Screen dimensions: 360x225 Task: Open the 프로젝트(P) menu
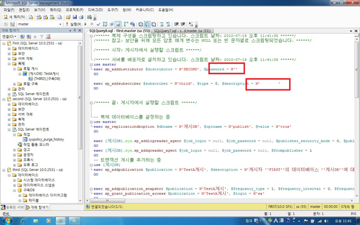(74, 10)
